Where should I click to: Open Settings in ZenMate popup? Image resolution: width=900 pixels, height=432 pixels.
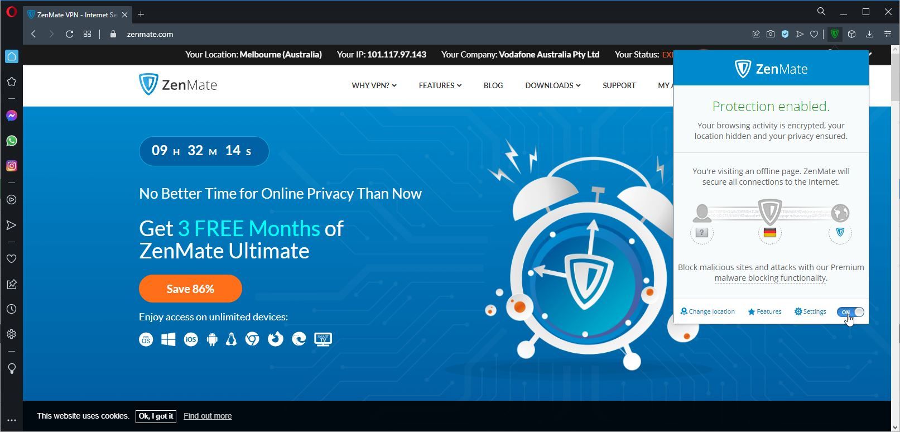[810, 311]
